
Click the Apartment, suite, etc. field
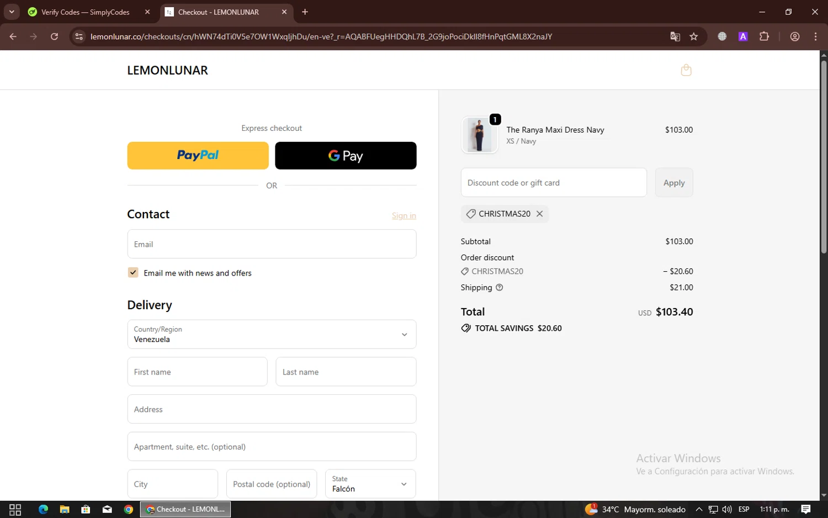(x=272, y=446)
